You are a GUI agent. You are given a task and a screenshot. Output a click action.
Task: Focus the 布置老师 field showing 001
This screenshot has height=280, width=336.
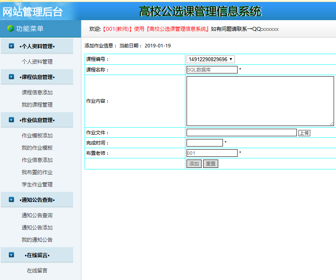212,153
